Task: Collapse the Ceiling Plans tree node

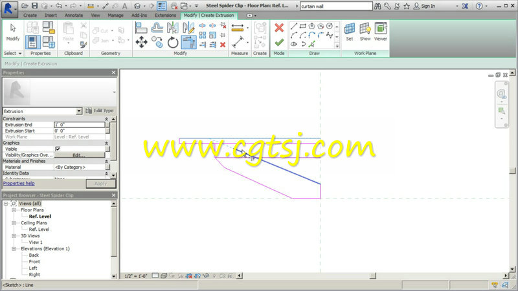Action: coord(14,223)
